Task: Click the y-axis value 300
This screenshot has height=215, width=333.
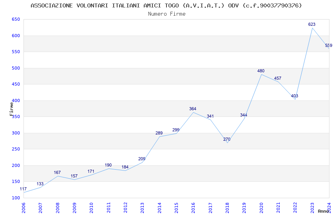Action: point(16,133)
